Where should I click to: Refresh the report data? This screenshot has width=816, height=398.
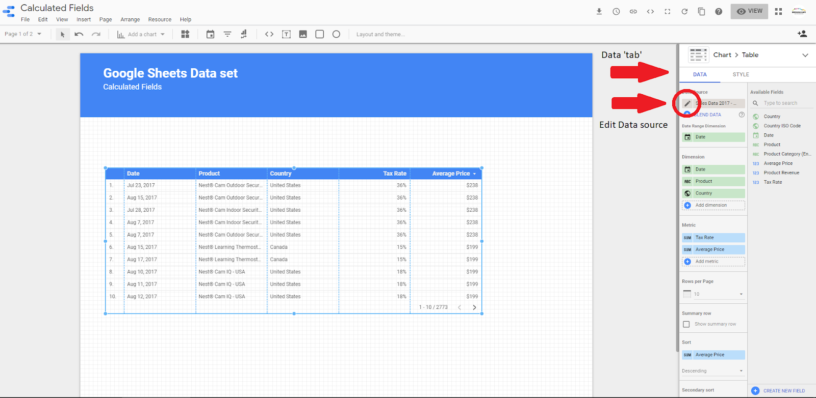click(x=684, y=11)
